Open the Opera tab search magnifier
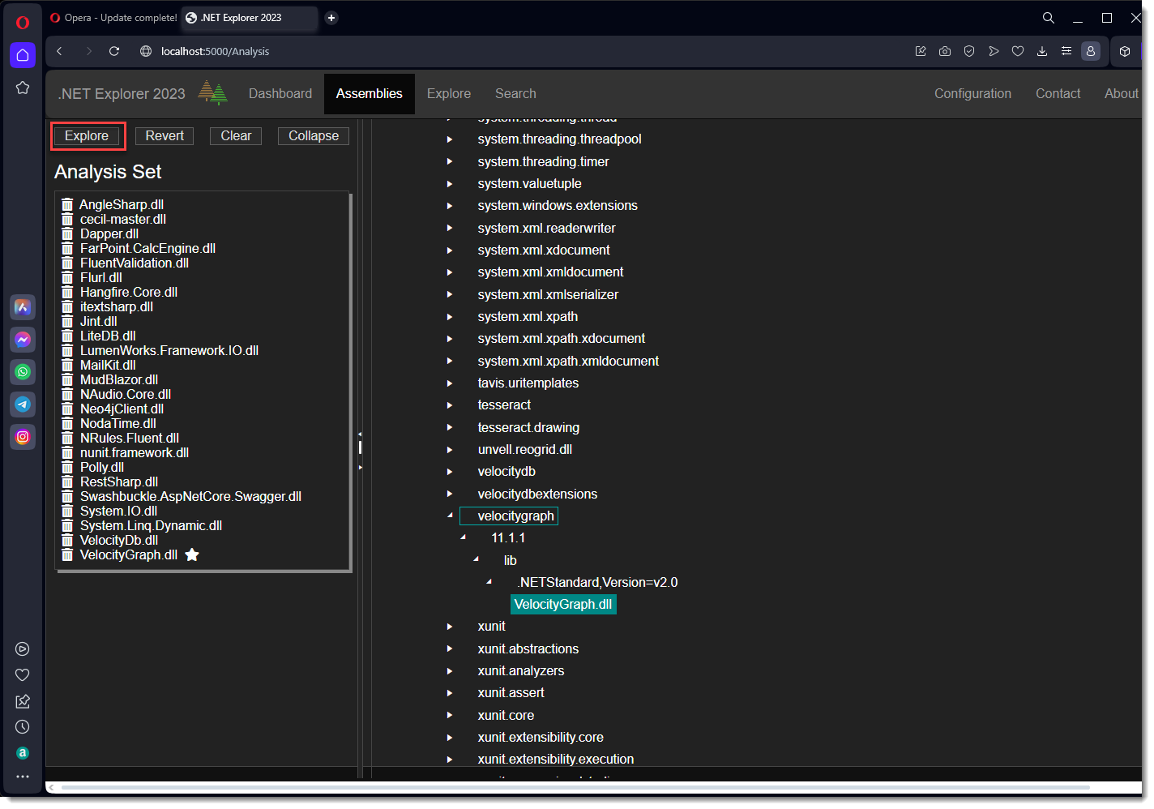This screenshot has height=809, width=1154. [1049, 18]
